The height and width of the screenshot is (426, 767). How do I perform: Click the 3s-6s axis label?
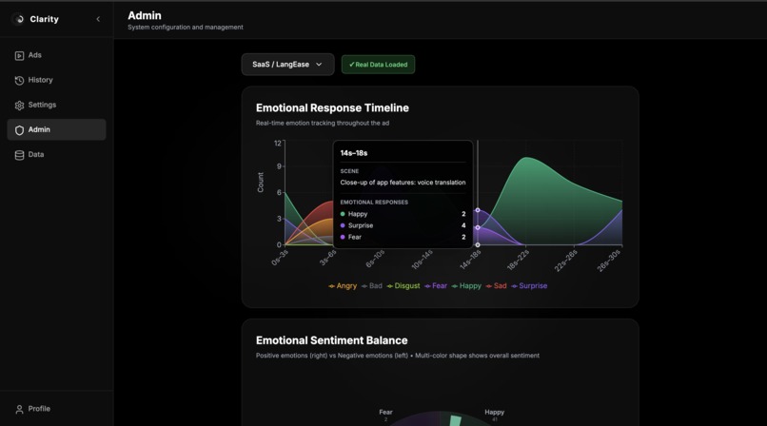click(327, 258)
